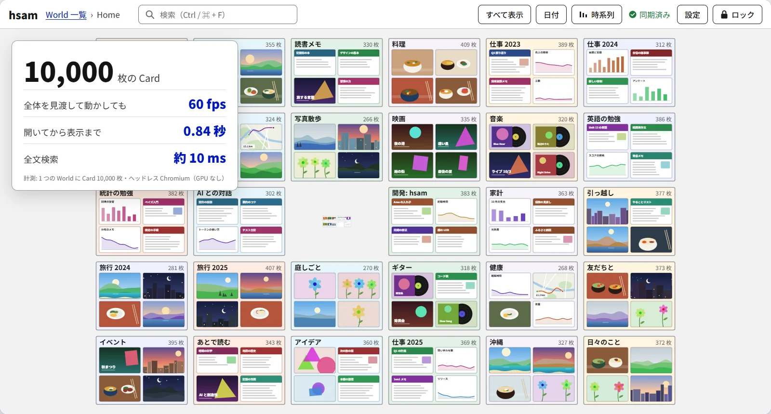This screenshot has height=414, width=771.
Task: Select the 旅行 2025 group title
Action: coord(212,268)
